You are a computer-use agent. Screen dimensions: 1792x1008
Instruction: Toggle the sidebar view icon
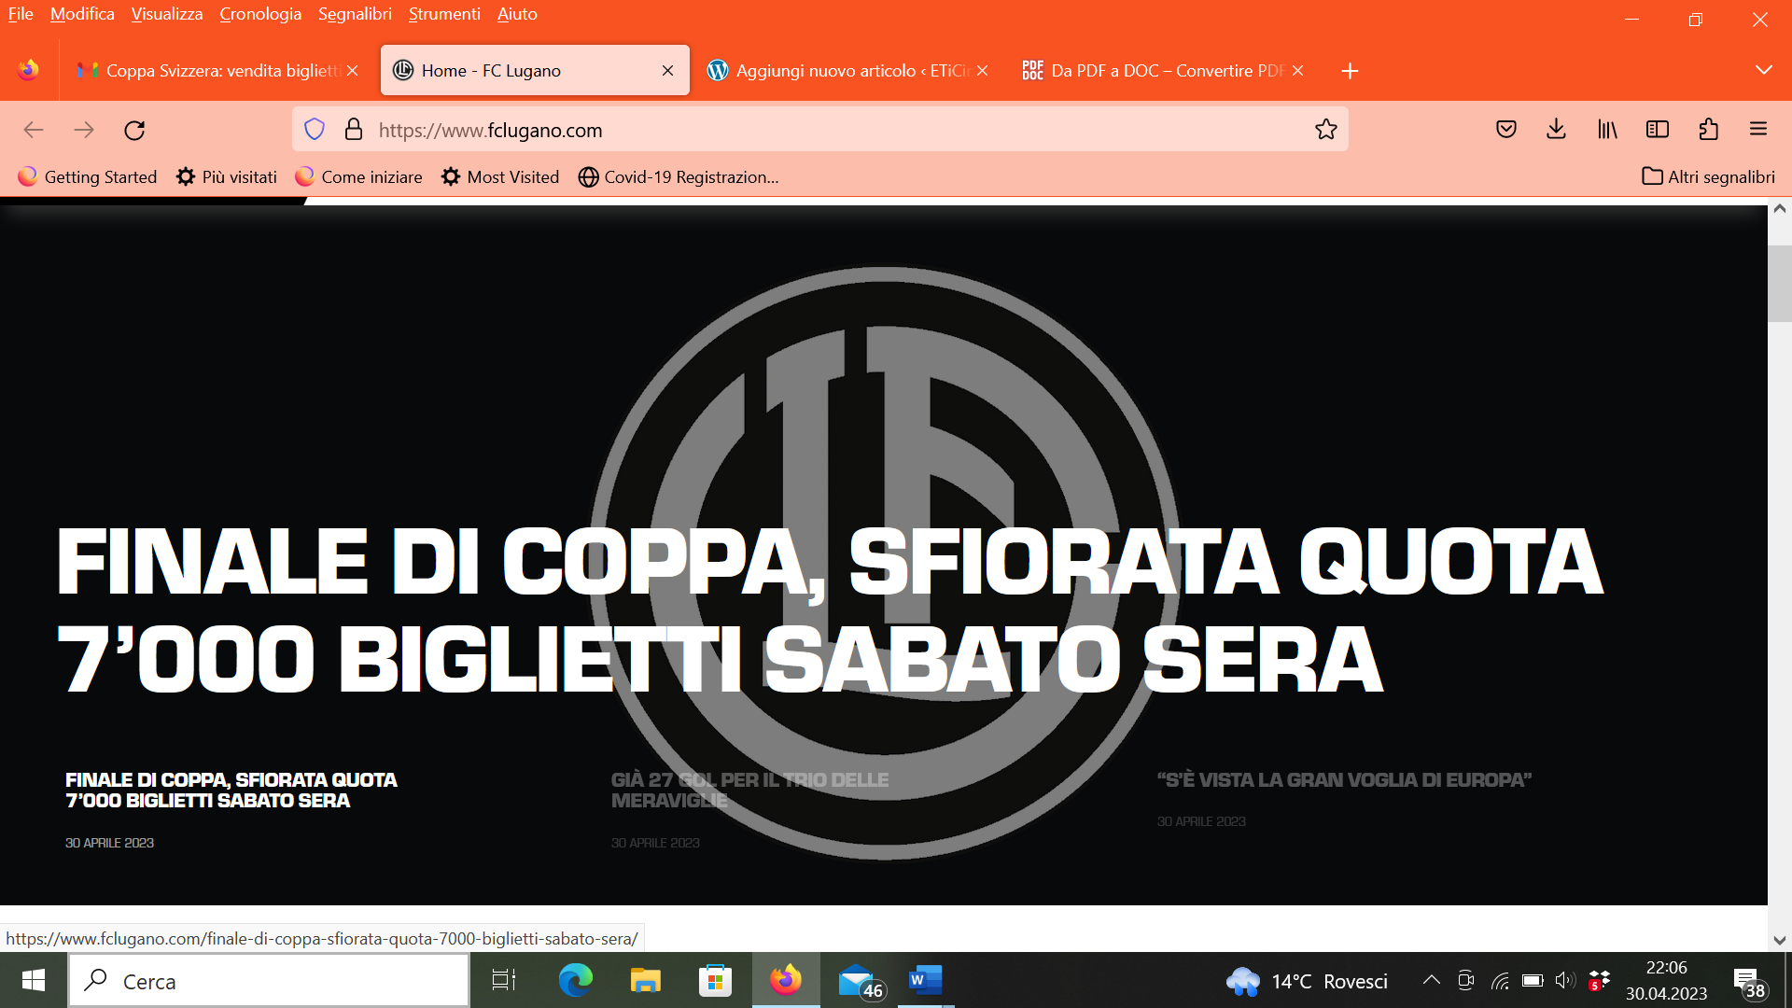click(1658, 130)
